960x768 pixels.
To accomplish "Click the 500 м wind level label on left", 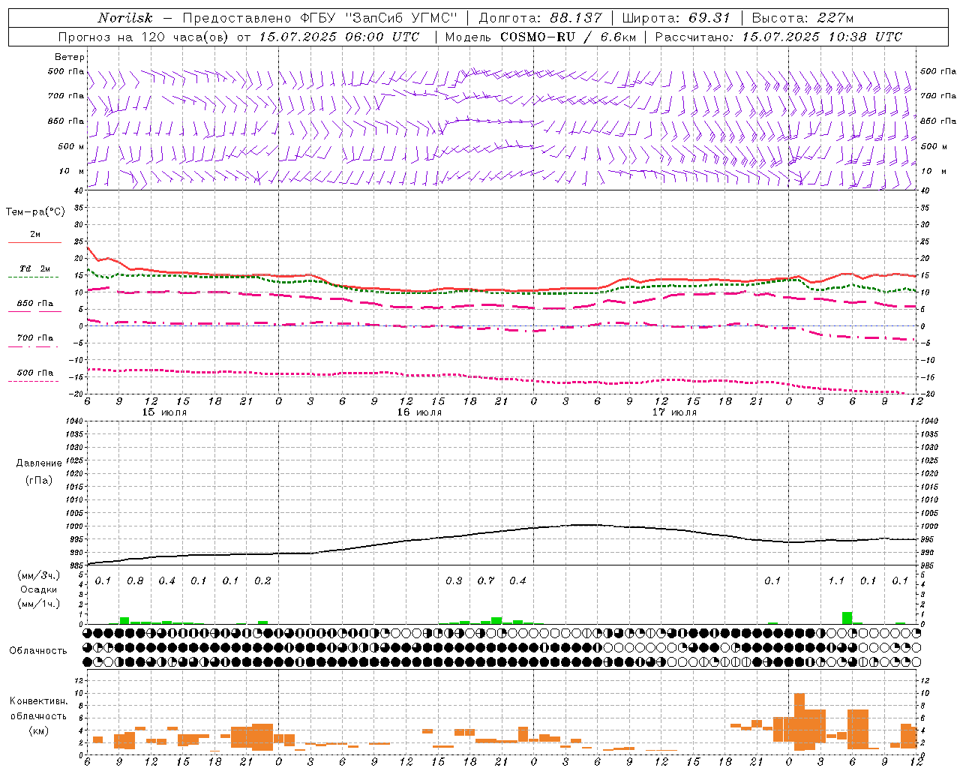I will click(x=71, y=146).
